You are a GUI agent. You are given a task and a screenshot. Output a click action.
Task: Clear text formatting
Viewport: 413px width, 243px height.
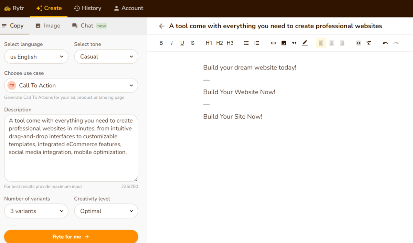[x=369, y=43]
